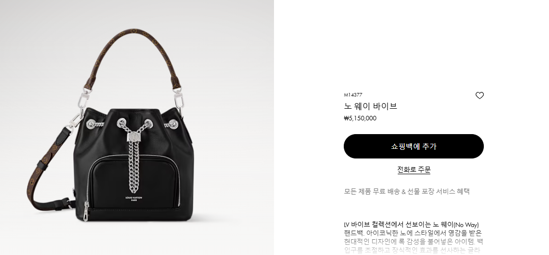Screen dimensions: 549x255
Task: Click the 쇼핑백에 추가 button
Action: pyautogui.click(x=414, y=146)
